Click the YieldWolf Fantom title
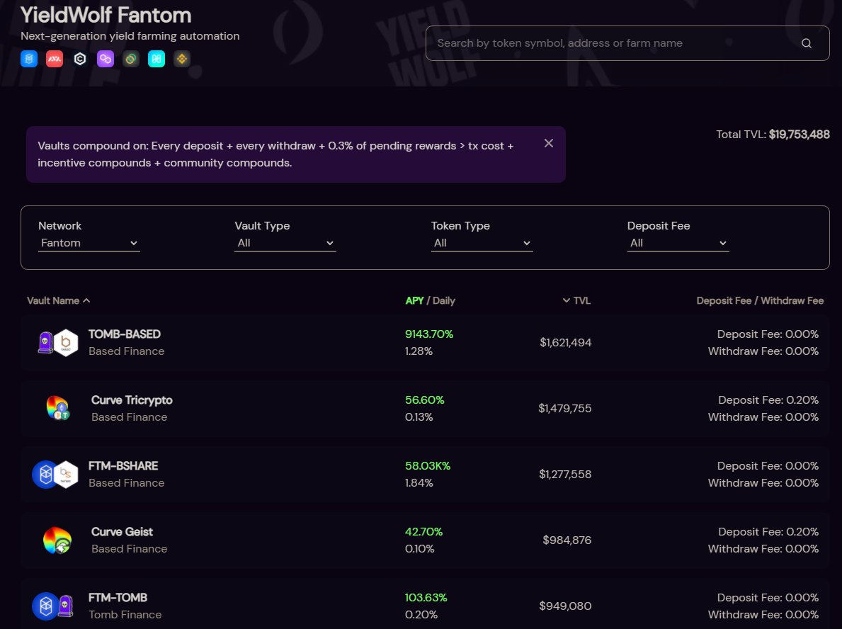 click(x=106, y=15)
